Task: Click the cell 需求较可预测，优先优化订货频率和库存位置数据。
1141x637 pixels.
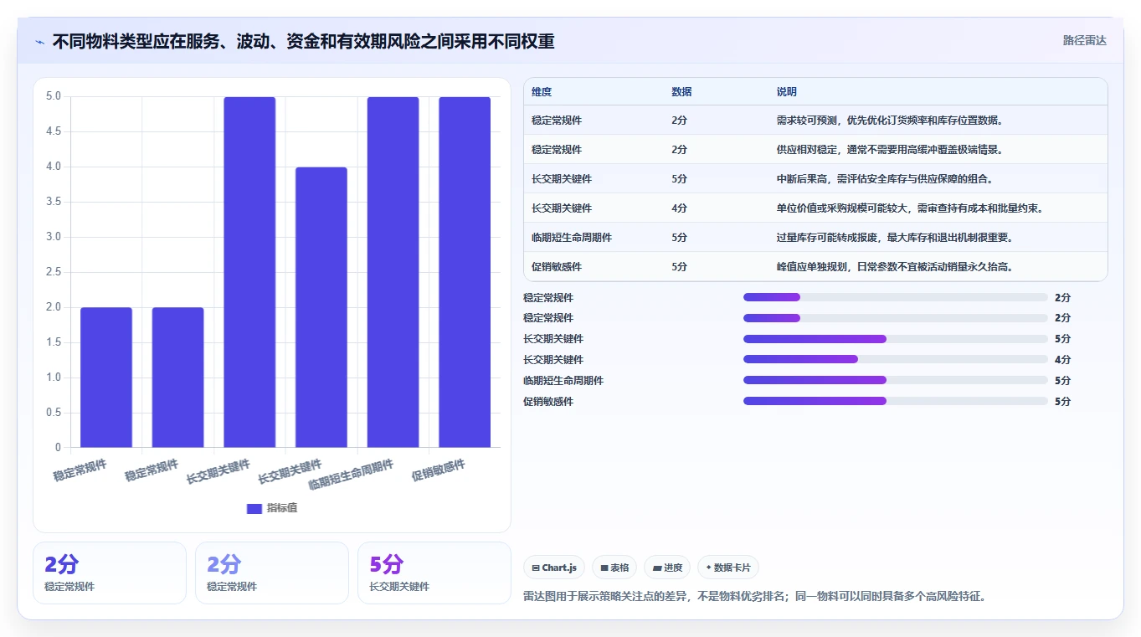Action: coord(890,121)
